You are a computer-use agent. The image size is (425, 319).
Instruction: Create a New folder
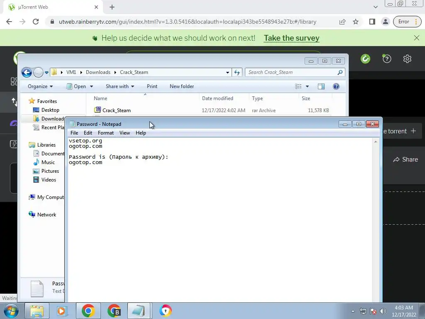click(x=182, y=86)
